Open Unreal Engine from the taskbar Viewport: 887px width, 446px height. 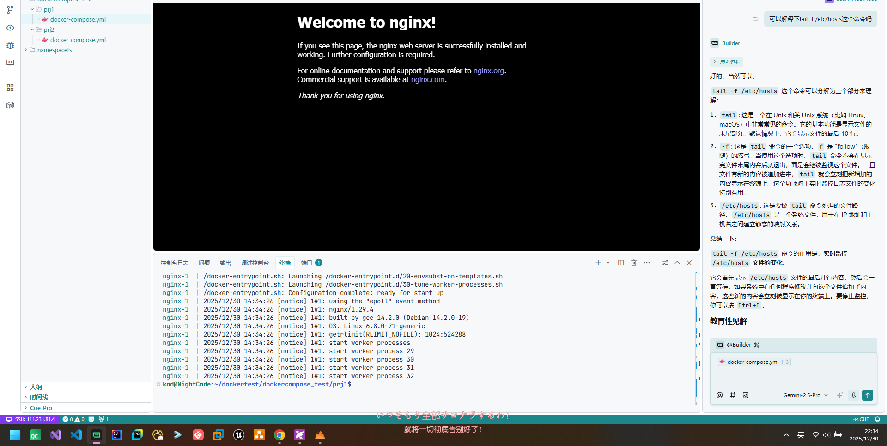pyautogui.click(x=239, y=435)
